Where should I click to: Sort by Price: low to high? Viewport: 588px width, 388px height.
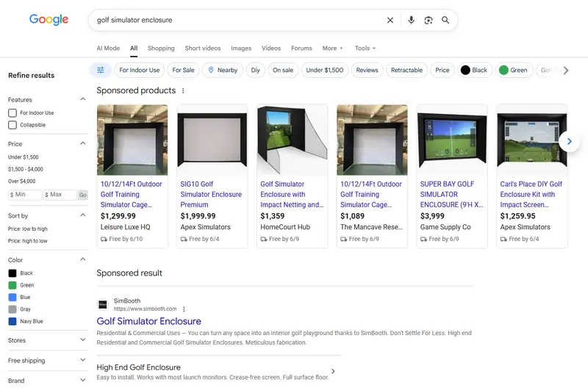pyautogui.click(x=28, y=229)
